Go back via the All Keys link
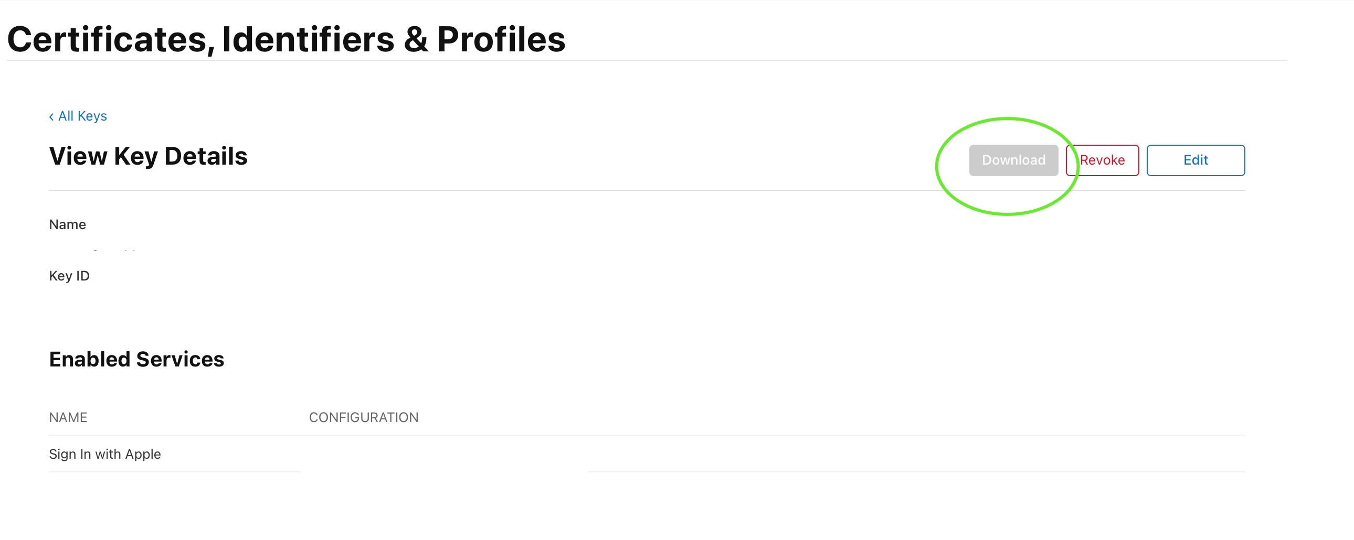This screenshot has height=540, width=1354. (82, 116)
